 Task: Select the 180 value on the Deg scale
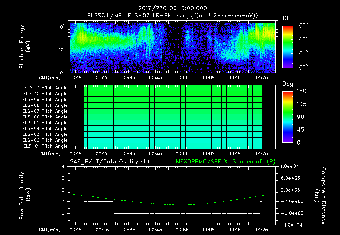tap(301, 91)
